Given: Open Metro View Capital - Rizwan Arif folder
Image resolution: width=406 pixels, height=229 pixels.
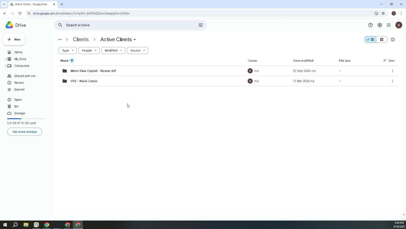Looking at the screenshot, I should (93, 71).
